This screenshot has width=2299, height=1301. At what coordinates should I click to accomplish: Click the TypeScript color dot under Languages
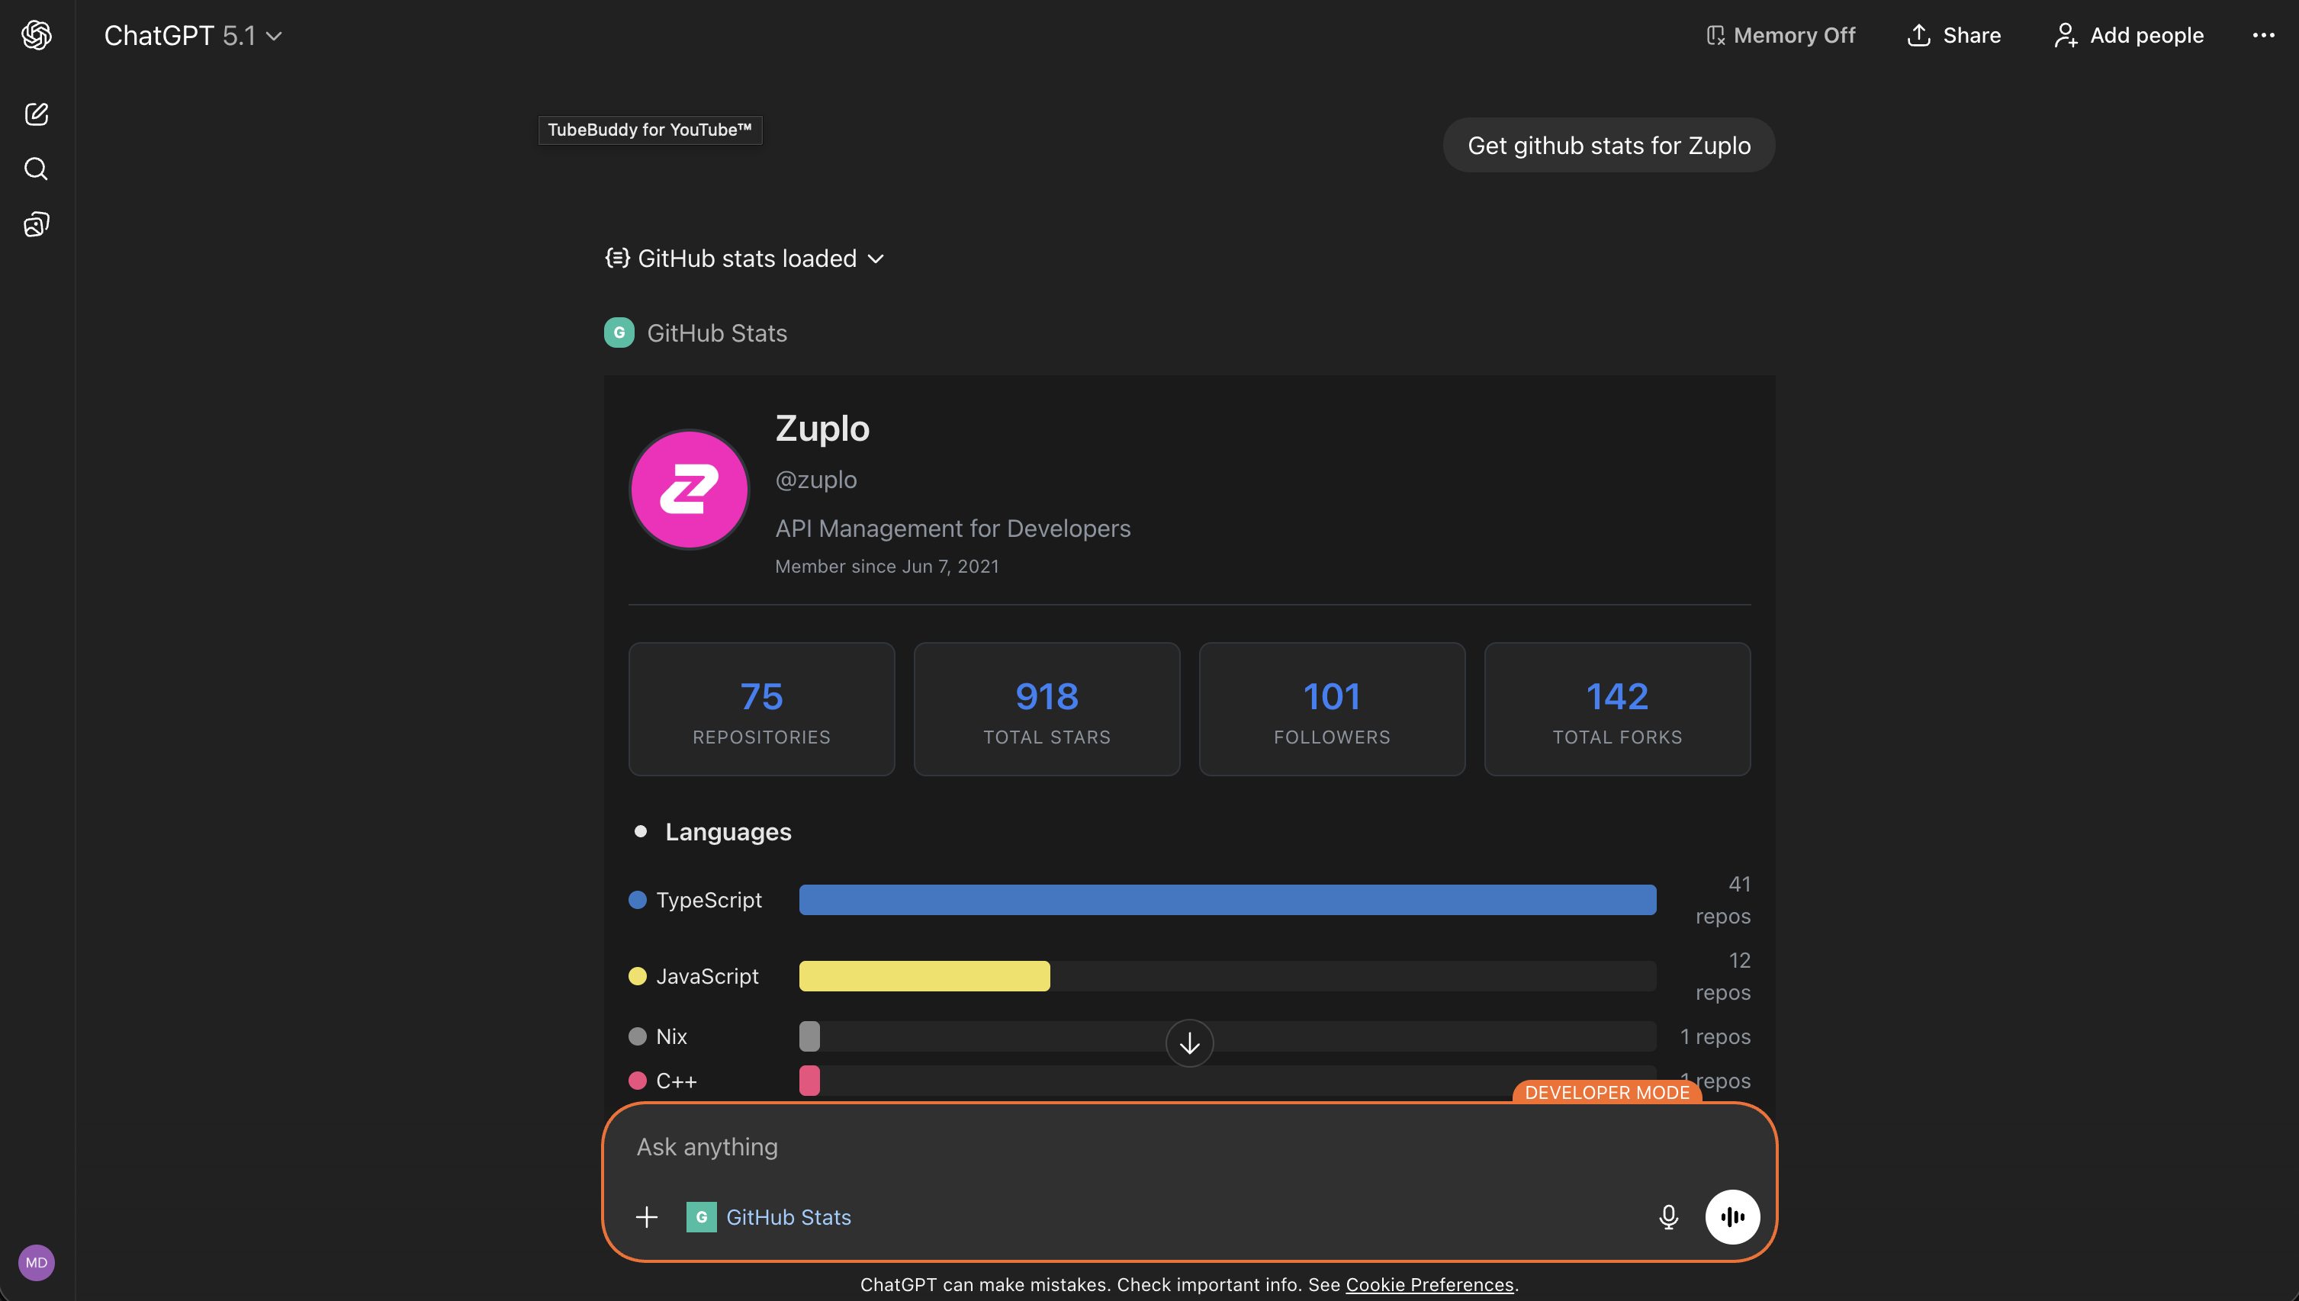click(x=638, y=899)
